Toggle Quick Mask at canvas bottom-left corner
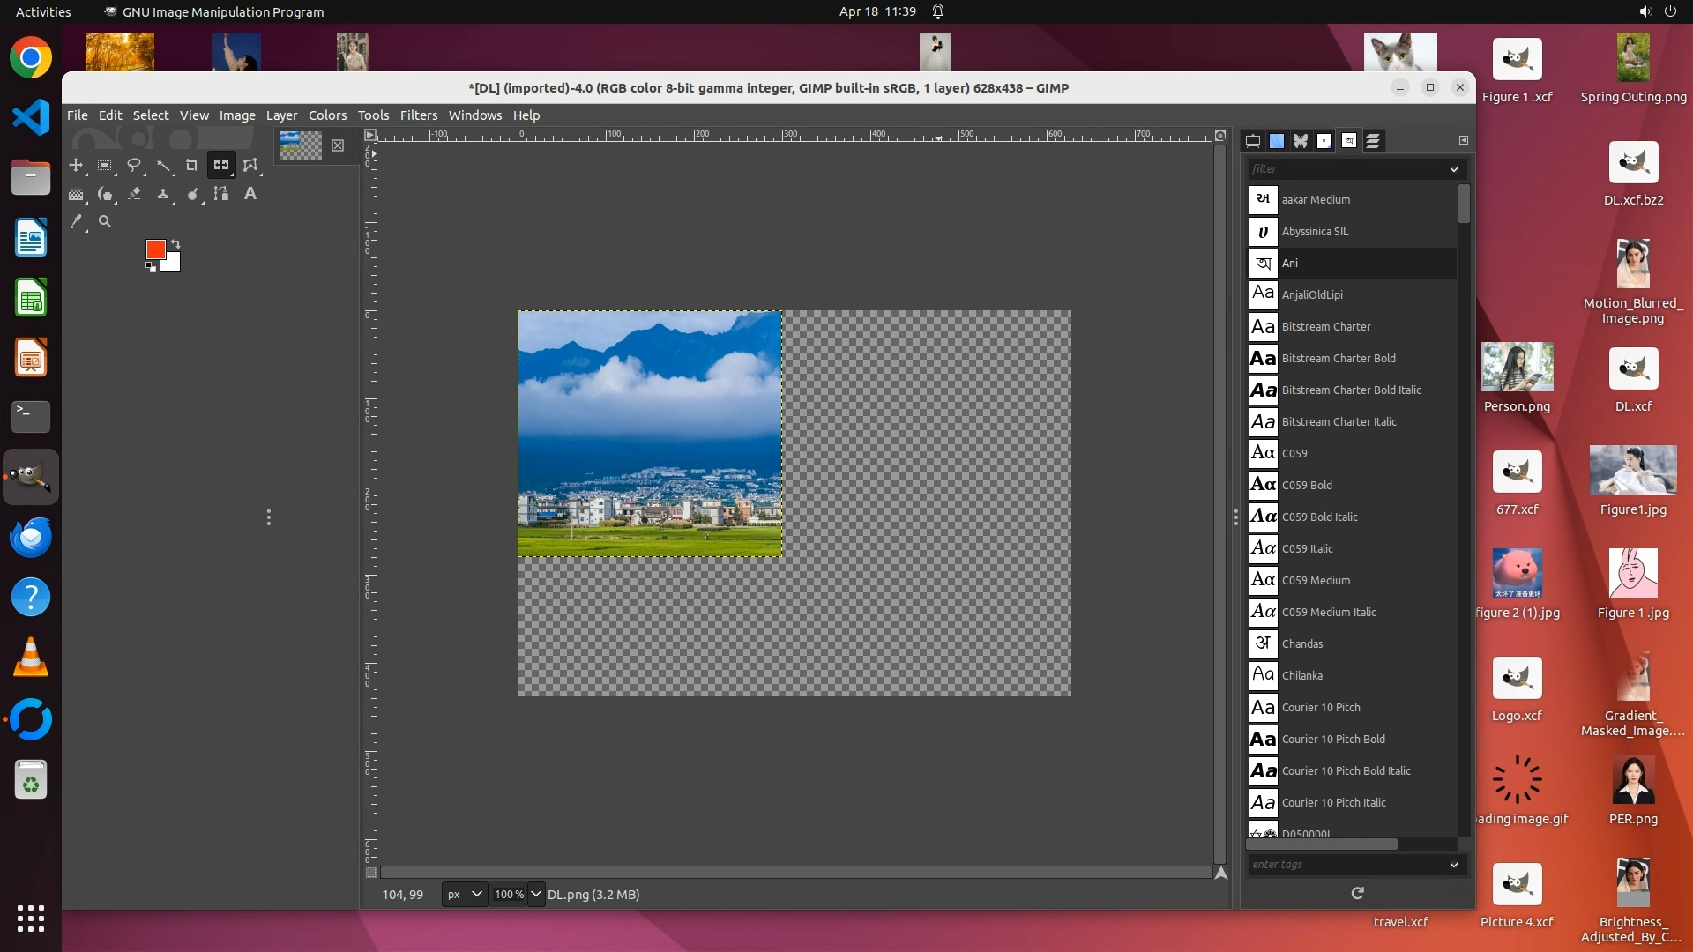 (x=371, y=873)
